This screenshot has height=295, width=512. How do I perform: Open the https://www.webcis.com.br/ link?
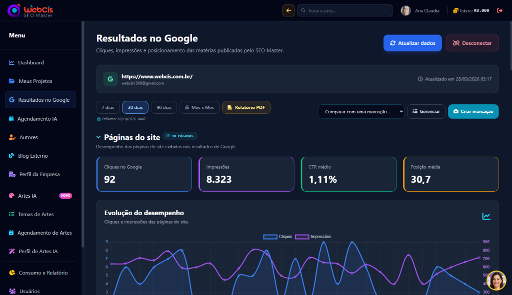tap(157, 76)
